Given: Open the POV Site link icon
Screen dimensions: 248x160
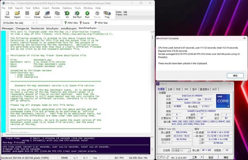Looking at the screenshot, I should click(101, 23).
